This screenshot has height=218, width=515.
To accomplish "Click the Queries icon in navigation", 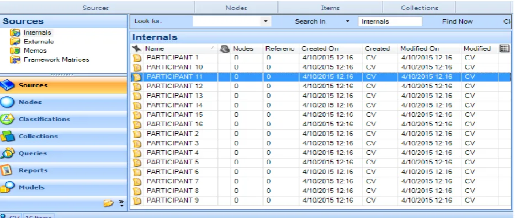I will click(x=7, y=153).
